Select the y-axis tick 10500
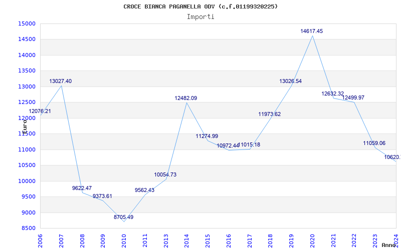 click(x=27, y=165)
